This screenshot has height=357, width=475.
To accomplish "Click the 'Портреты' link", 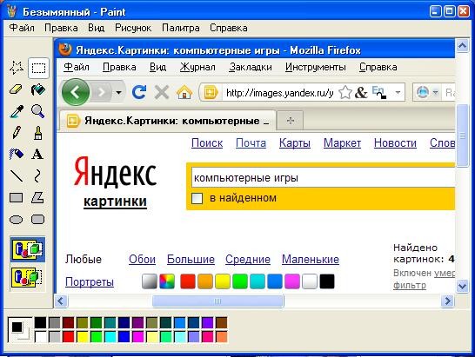I will [90, 282].
